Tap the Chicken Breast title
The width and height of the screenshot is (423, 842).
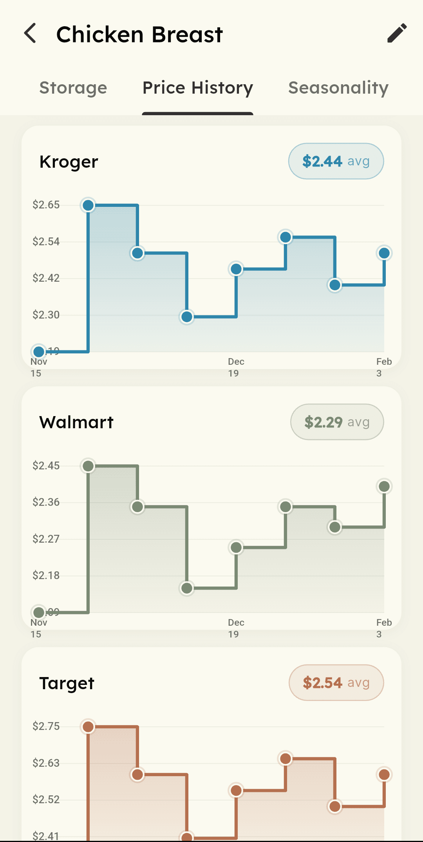tap(139, 34)
